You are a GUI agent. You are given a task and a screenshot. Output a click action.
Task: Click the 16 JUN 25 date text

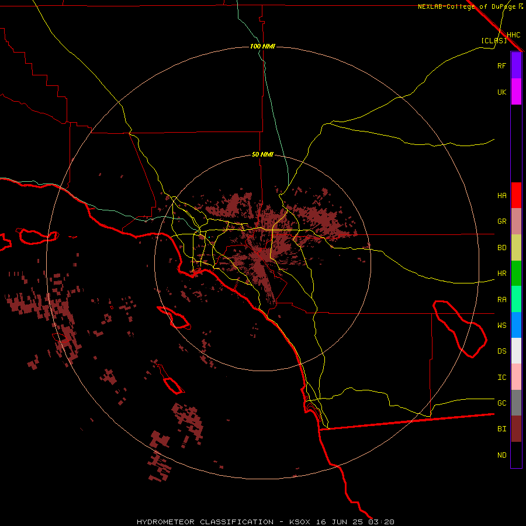click(341, 522)
